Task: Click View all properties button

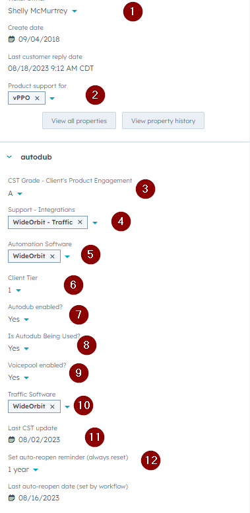Action: (79, 120)
